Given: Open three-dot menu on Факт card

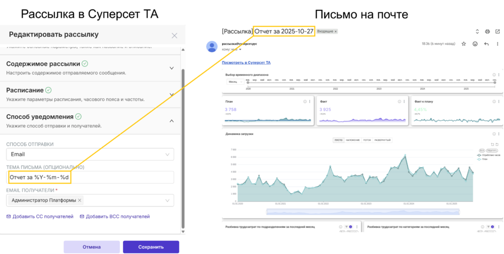Looking at the screenshot, I should 404,101.
